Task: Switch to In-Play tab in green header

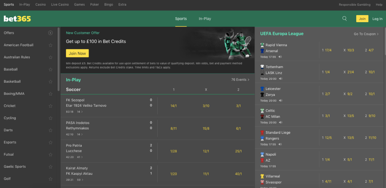Action: (x=205, y=19)
